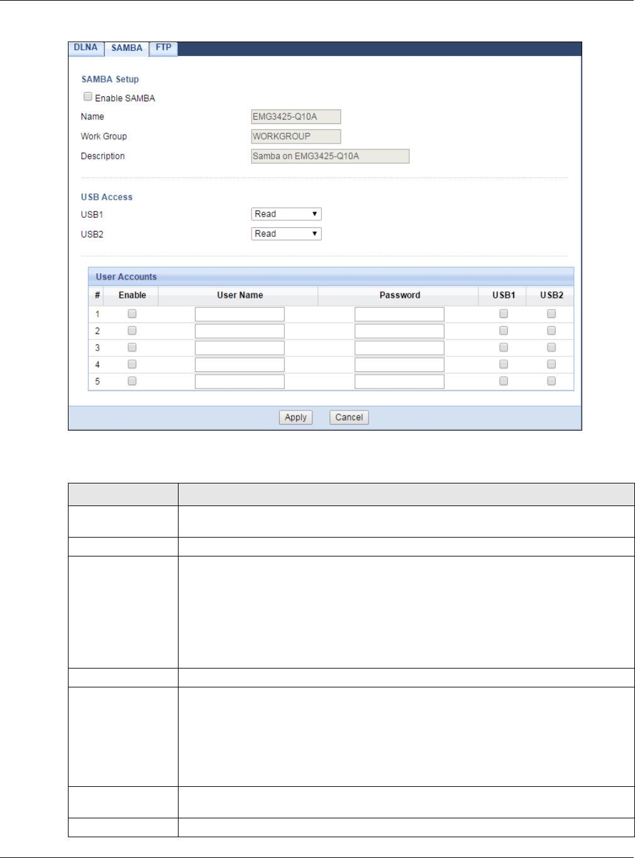635x858 pixels.
Task: Tick Enable checkbox for user account 4
Action: coord(132,364)
